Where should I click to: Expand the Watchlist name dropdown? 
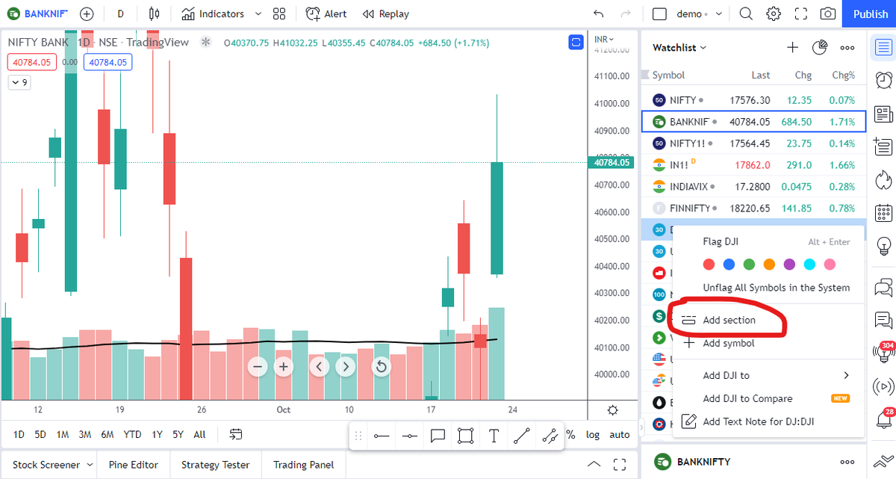click(x=679, y=47)
